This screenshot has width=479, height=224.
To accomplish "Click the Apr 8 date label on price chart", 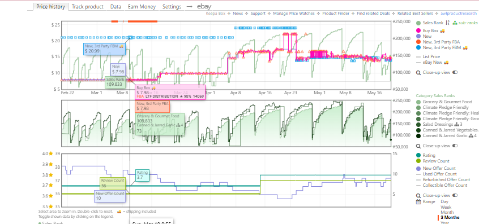I will tap(236, 93).
